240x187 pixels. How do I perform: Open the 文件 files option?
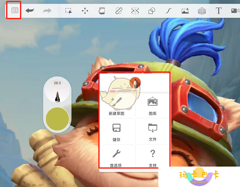coord(153,132)
